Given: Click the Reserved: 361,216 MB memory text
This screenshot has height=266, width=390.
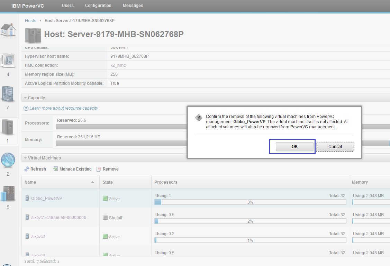Looking at the screenshot, I should pyautogui.click(x=79, y=137).
